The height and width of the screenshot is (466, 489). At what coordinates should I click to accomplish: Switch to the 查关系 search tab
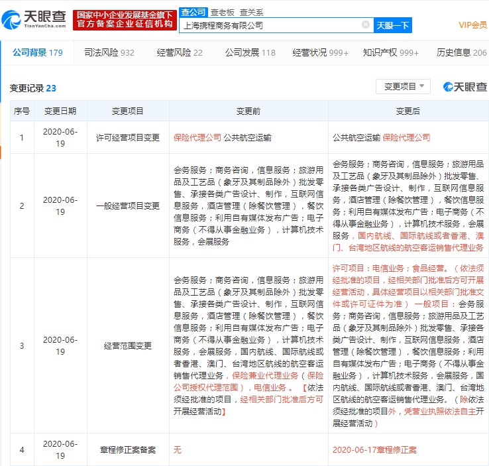(251, 13)
